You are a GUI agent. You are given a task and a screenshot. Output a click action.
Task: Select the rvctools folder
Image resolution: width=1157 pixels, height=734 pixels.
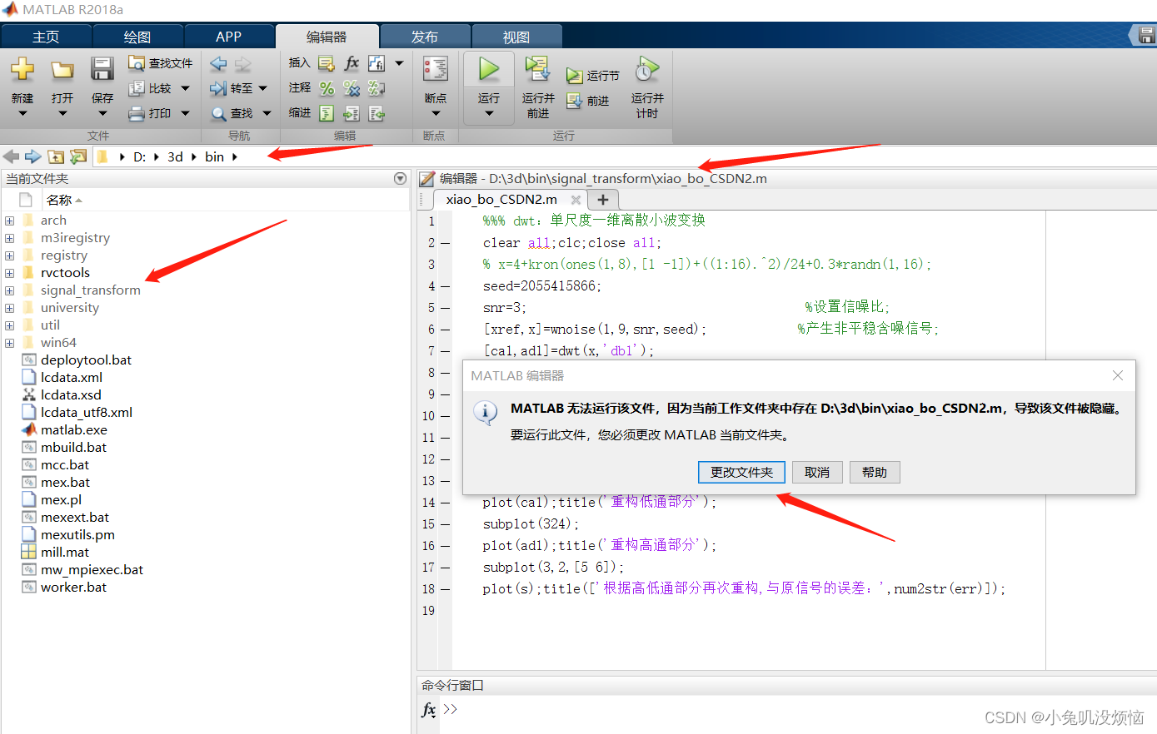(65, 273)
